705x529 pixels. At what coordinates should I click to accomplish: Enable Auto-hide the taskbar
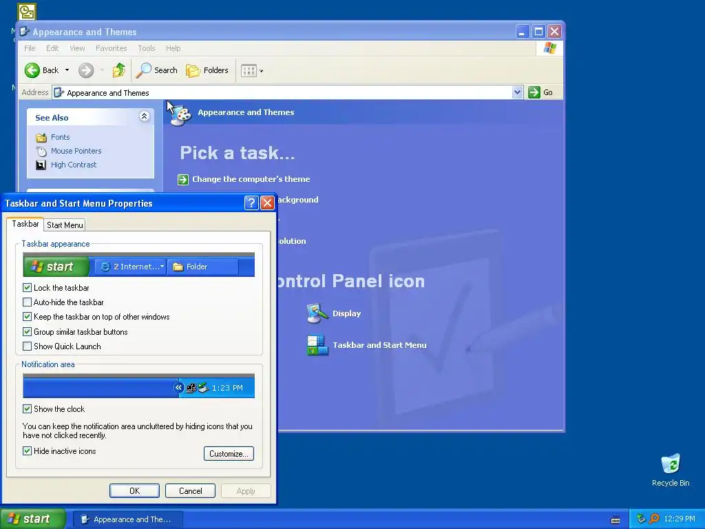click(x=27, y=302)
